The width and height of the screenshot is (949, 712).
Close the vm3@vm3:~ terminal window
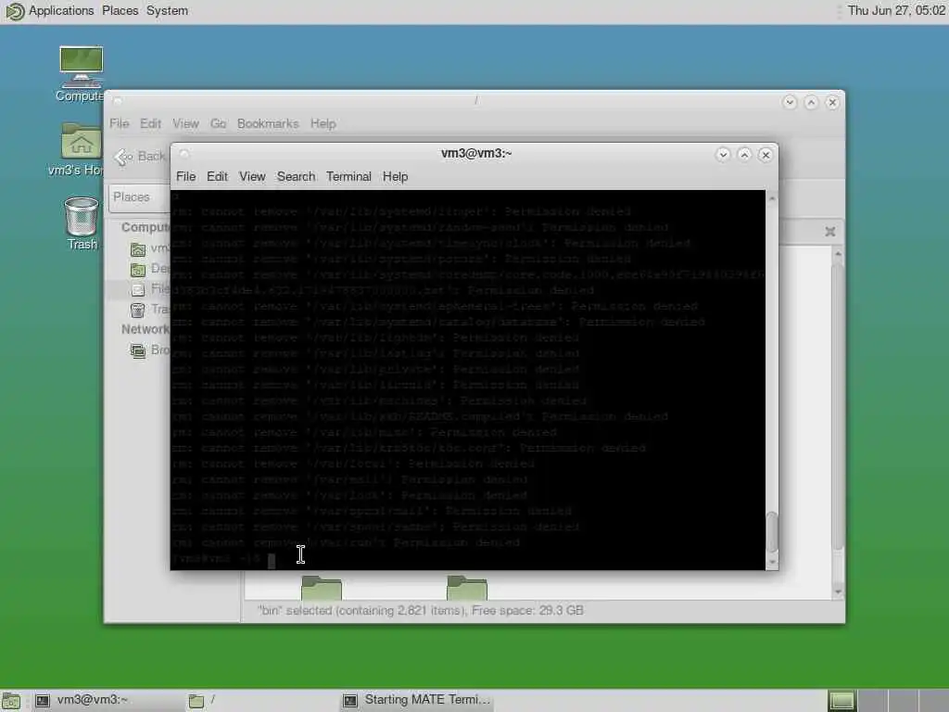click(766, 155)
